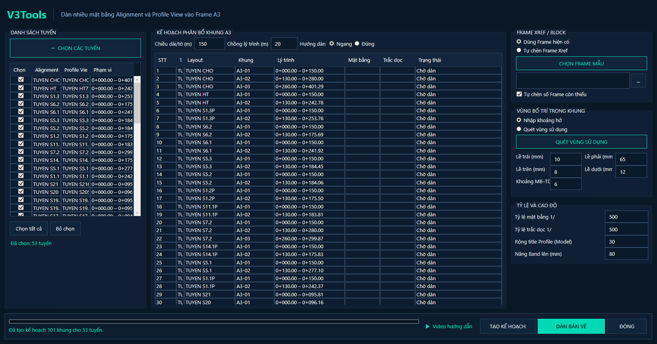657x344 pixels.
Task: Select plan row 30 TUYEN S20
Action: click(x=328, y=302)
